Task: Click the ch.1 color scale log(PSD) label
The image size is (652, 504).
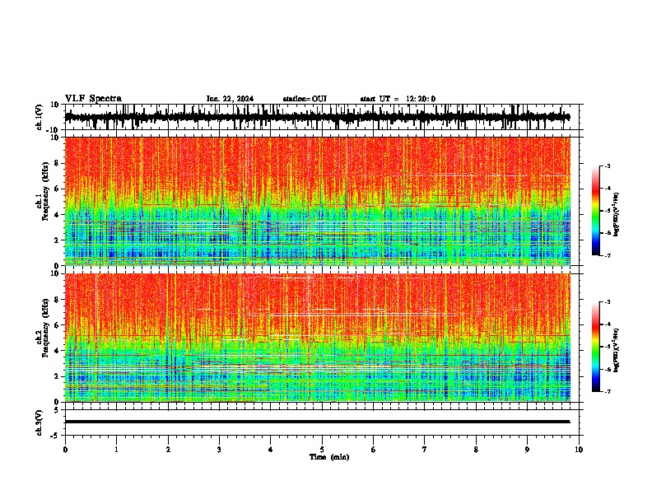Action: click(x=616, y=214)
